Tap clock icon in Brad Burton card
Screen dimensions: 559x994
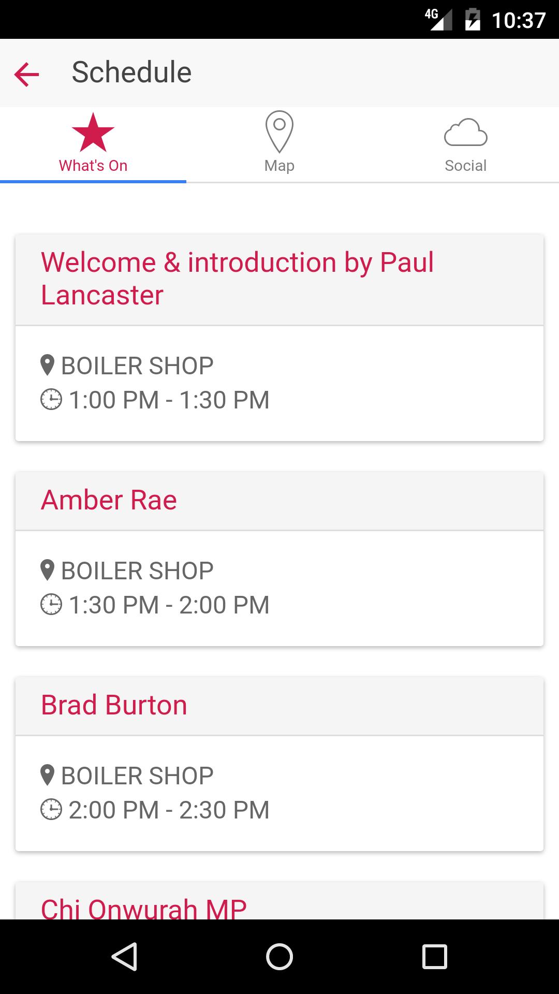coord(51,810)
